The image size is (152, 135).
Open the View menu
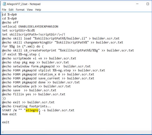30,10
